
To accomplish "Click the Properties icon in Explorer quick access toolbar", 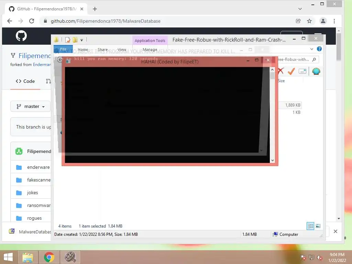I will (x=67, y=40).
